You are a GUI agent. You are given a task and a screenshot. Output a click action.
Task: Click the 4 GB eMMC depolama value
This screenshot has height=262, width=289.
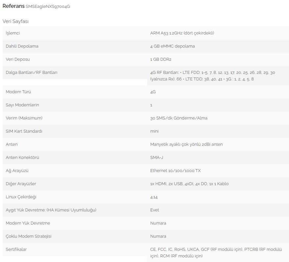click(172, 46)
